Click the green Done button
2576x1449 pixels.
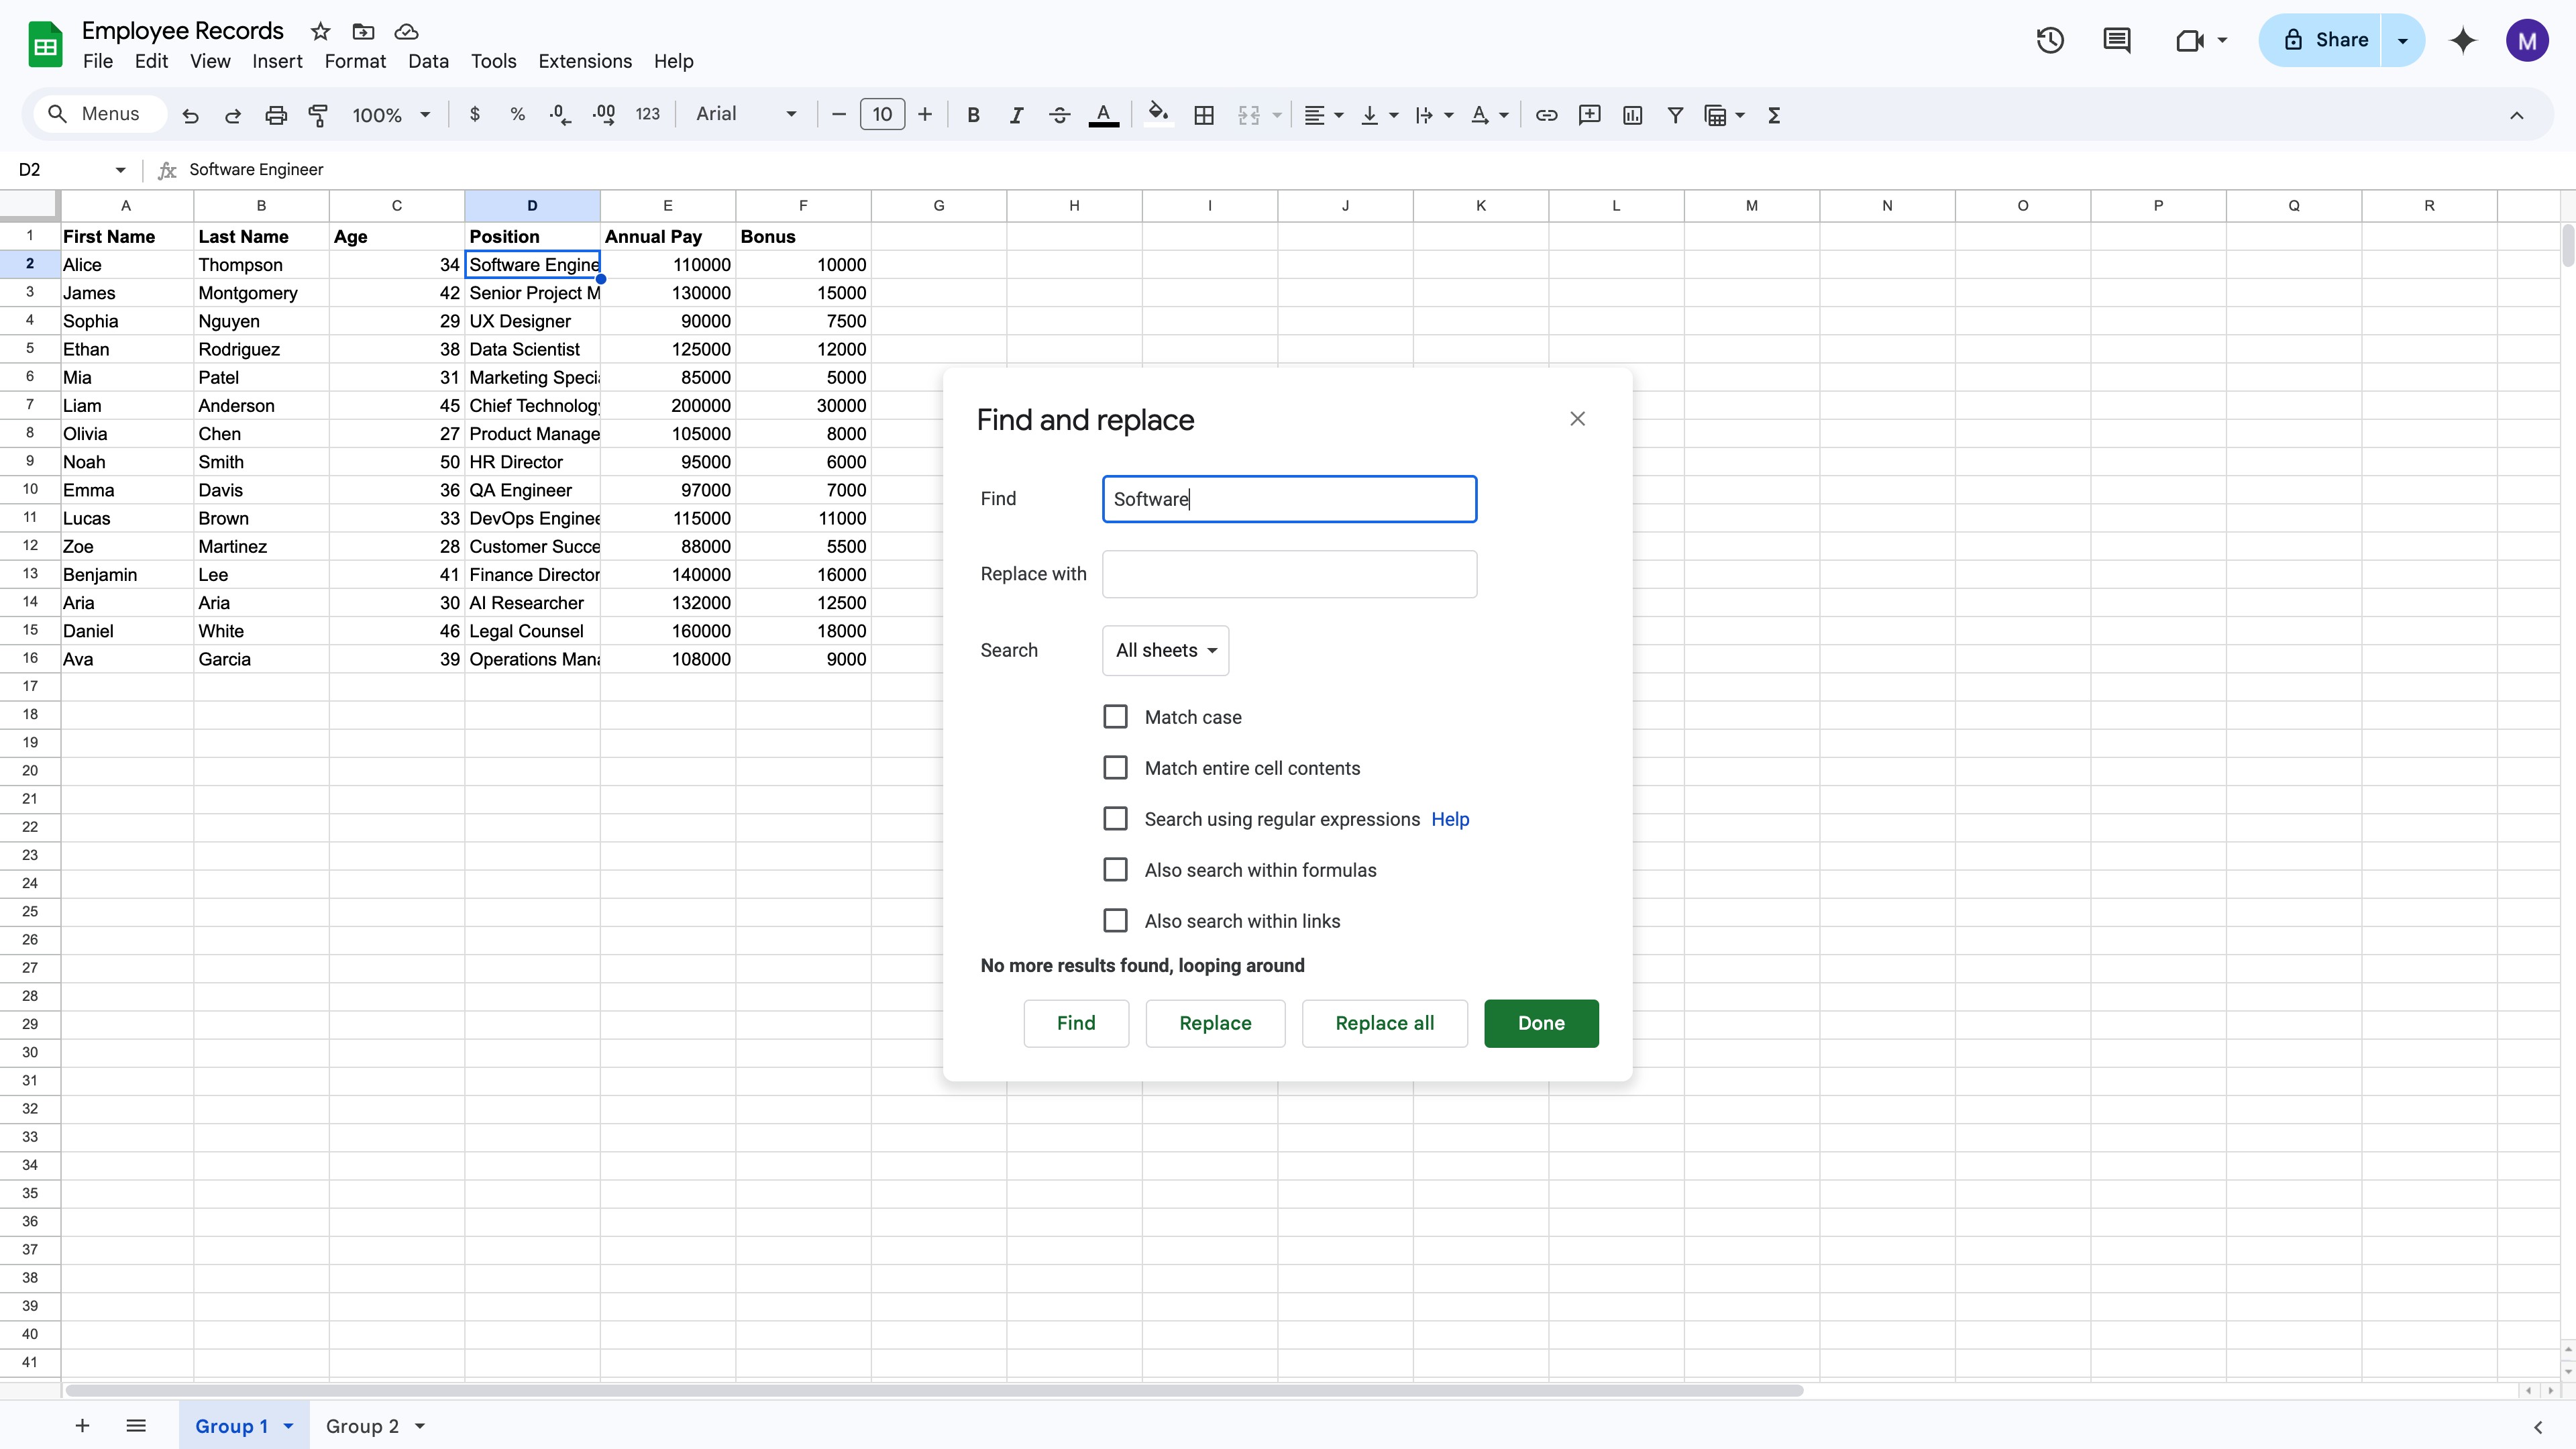[1541, 1023]
